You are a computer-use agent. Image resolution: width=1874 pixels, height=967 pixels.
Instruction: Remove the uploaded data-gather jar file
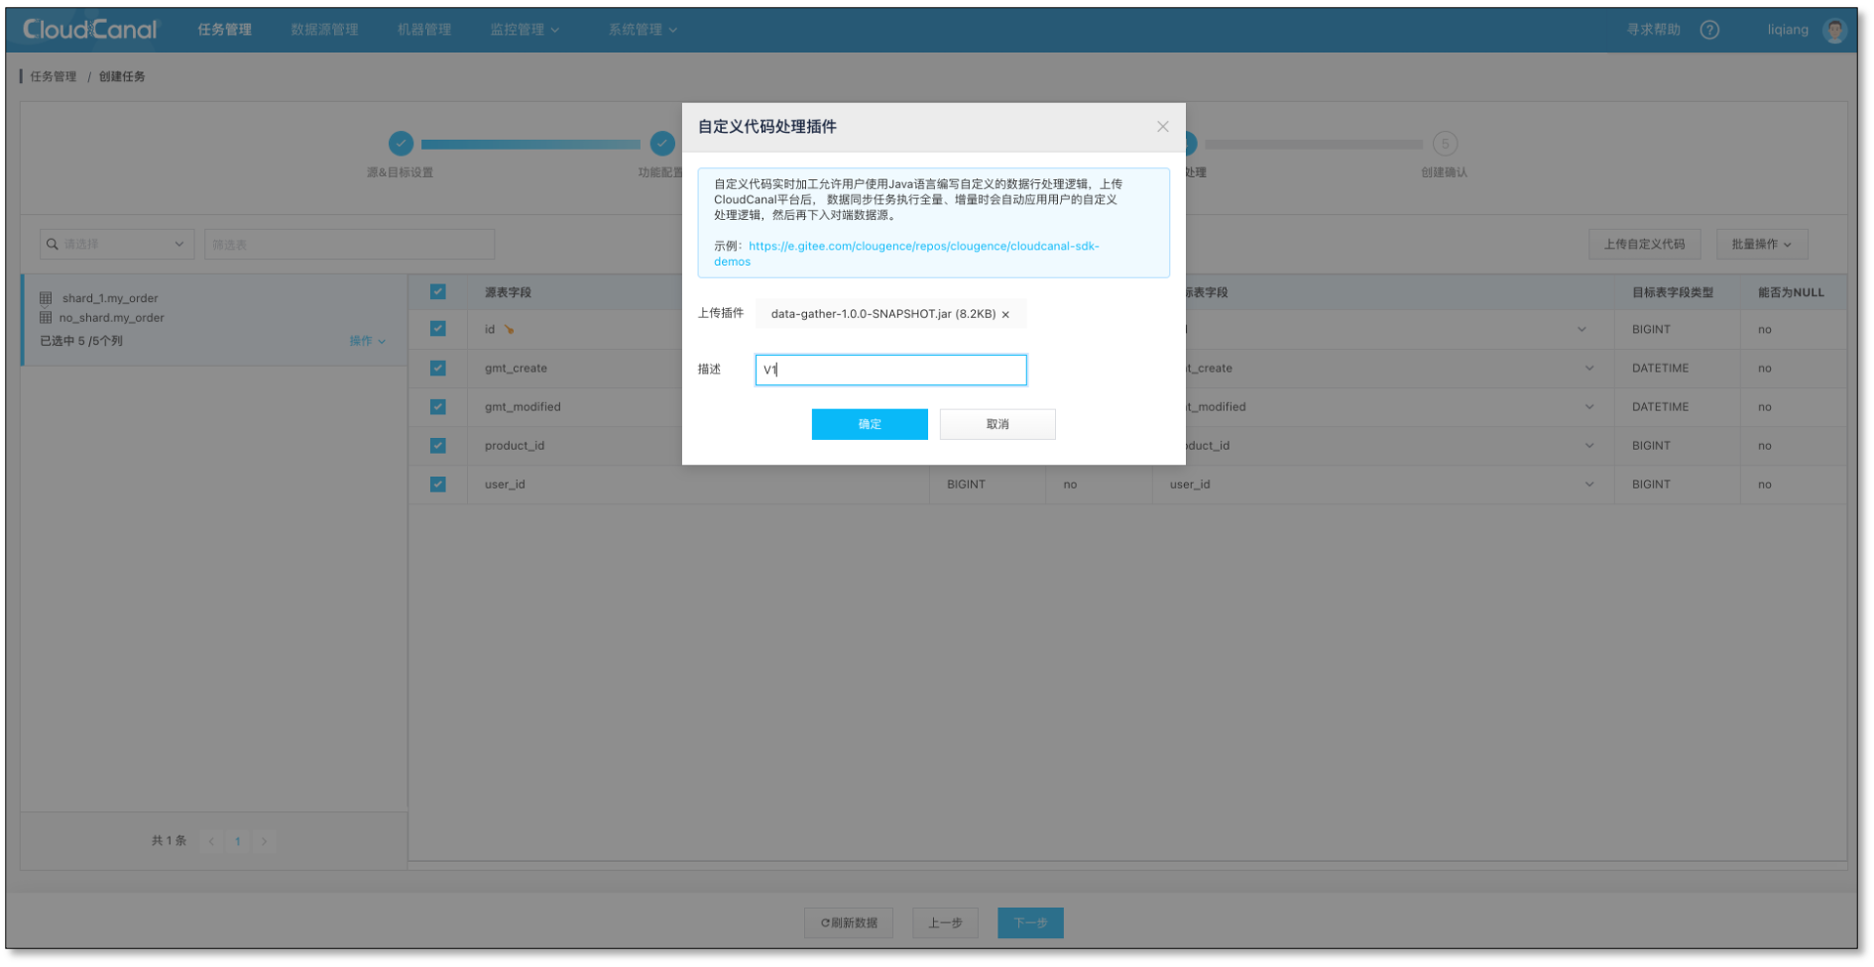click(1005, 314)
